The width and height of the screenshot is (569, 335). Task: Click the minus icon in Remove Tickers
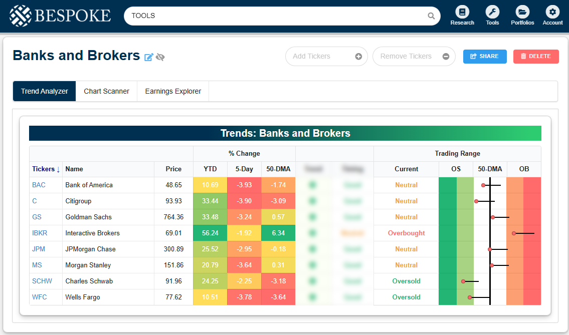coord(446,57)
